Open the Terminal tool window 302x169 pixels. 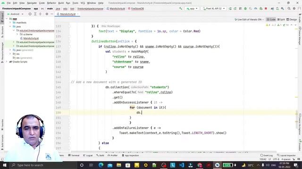(74, 155)
